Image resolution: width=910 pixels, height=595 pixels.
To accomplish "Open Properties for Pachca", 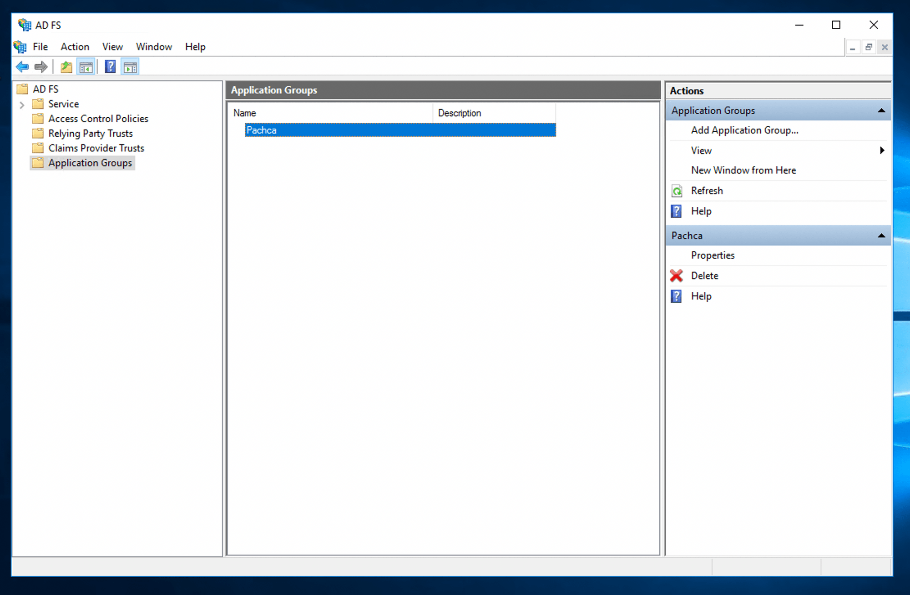I will click(713, 255).
